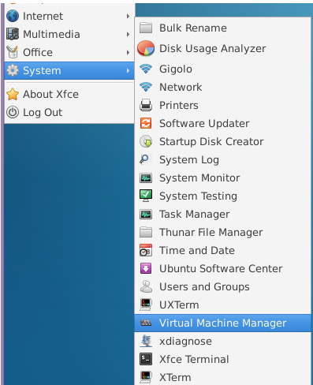The image size is (313, 385).
Task: Click the Printers printer icon
Action: pos(146,105)
